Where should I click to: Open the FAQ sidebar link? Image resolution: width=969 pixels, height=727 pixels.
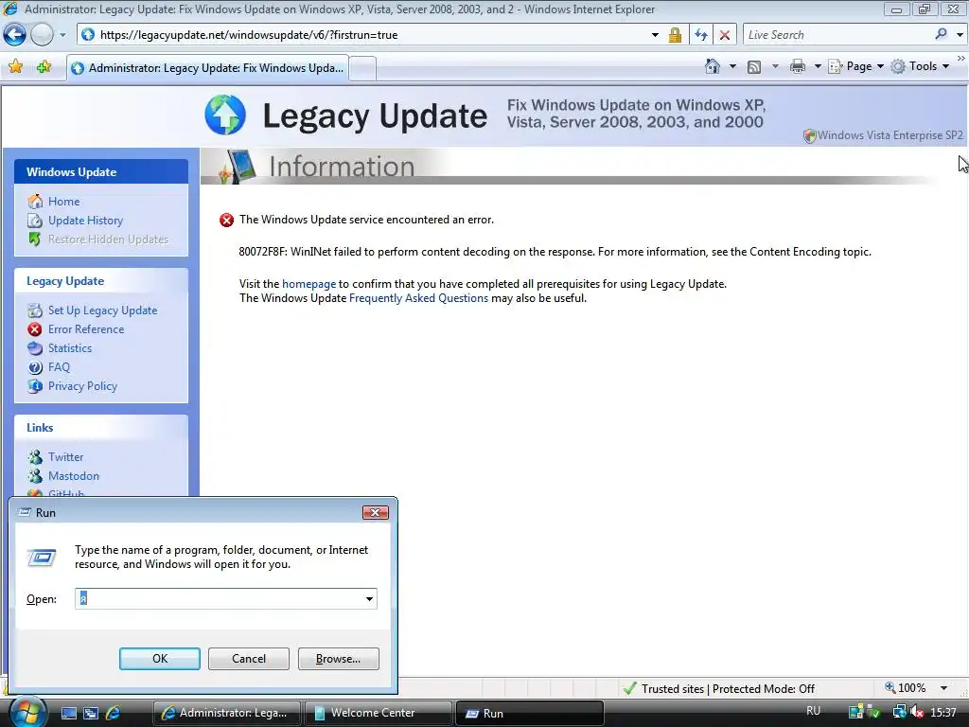click(x=59, y=367)
